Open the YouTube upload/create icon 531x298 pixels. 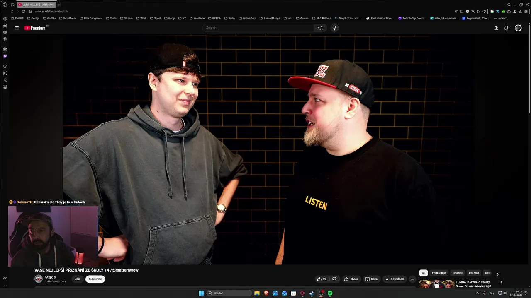pos(496,28)
